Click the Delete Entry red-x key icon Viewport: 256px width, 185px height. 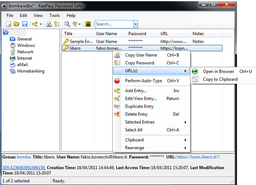pyautogui.click(x=117, y=114)
